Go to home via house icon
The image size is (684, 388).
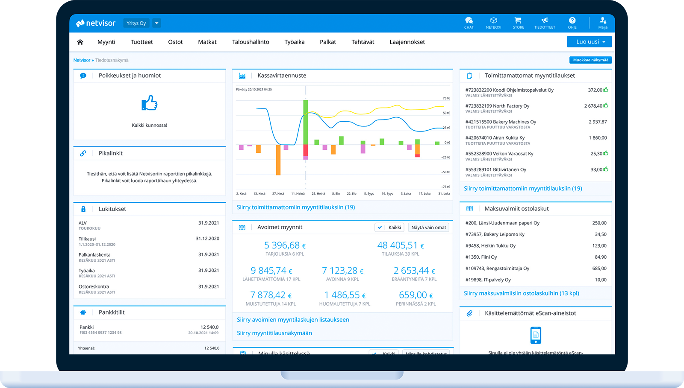(80, 42)
